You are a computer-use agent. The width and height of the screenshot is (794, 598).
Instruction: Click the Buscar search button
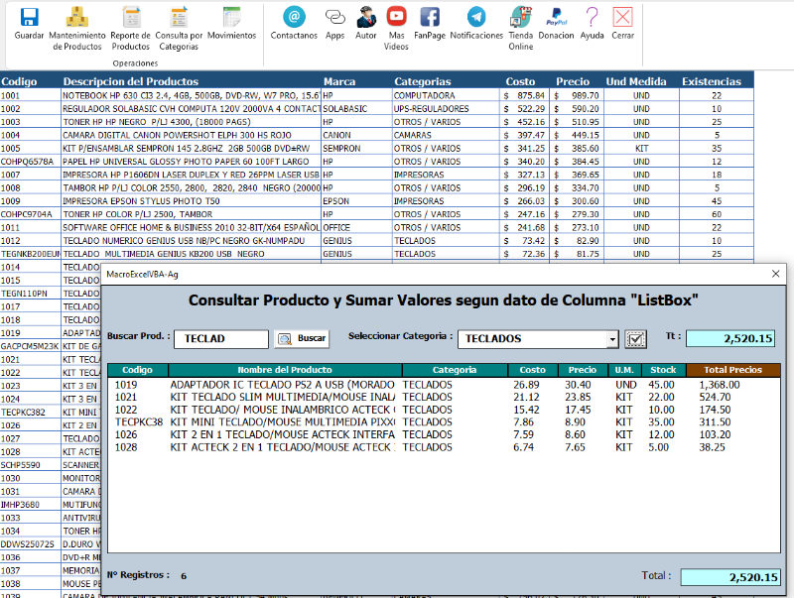coord(302,338)
